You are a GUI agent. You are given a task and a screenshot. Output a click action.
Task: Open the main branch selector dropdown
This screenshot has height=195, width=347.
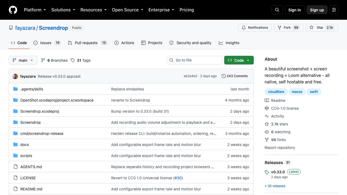23,60
